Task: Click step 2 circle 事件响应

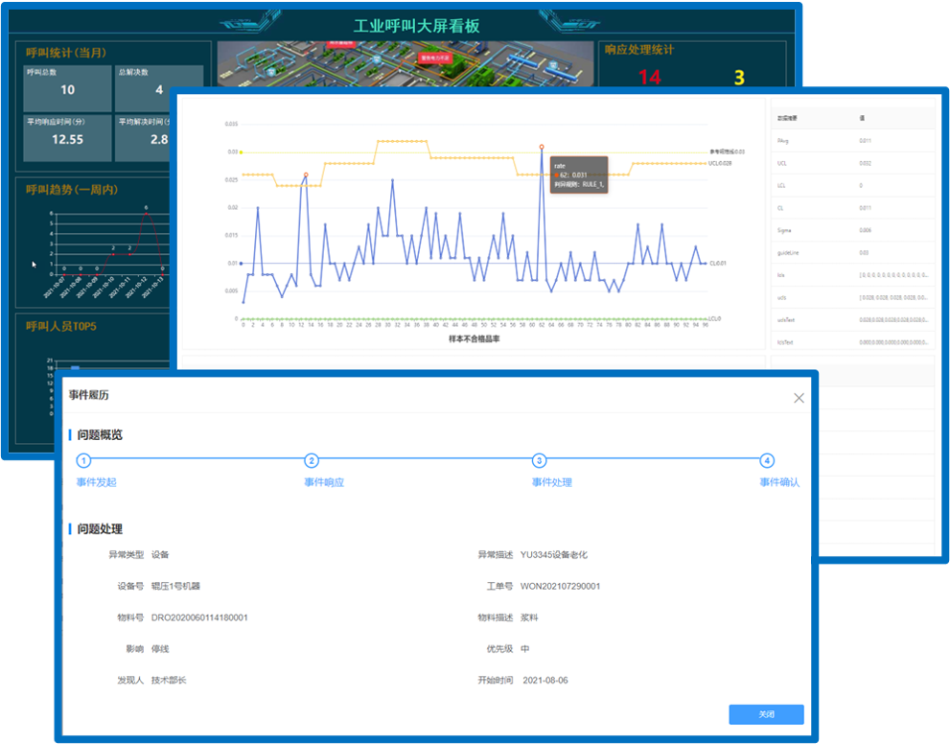Action: [x=312, y=461]
